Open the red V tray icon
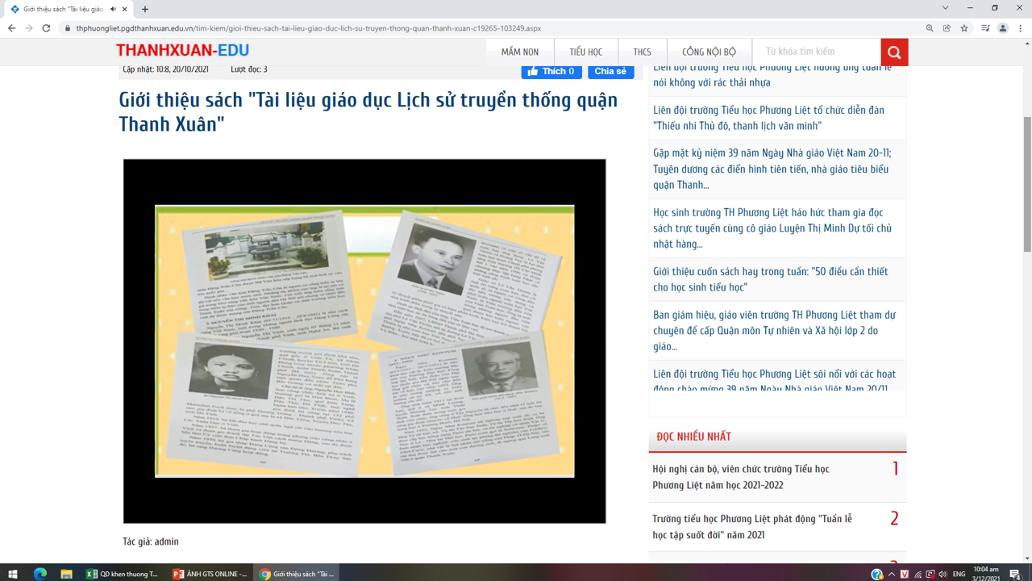Image resolution: width=1032 pixels, height=581 pixels. (905, 574)
